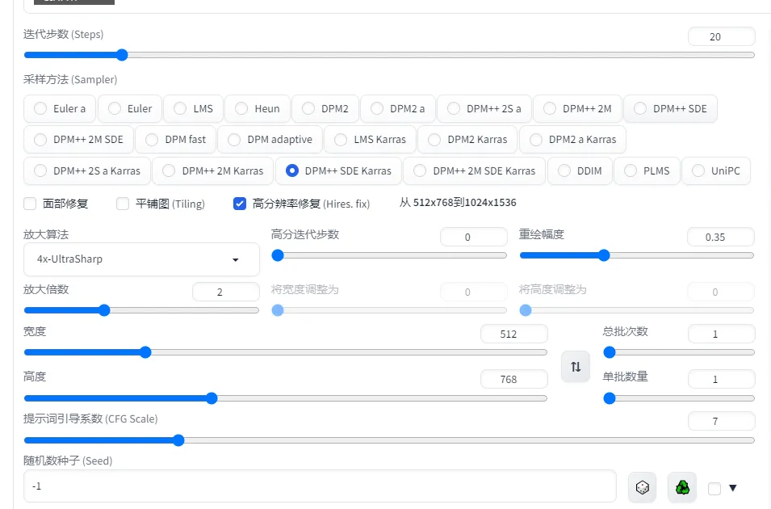Click the dice random seed icon
This screenshot has height=509, width=771.
click(x=642, y=488)
